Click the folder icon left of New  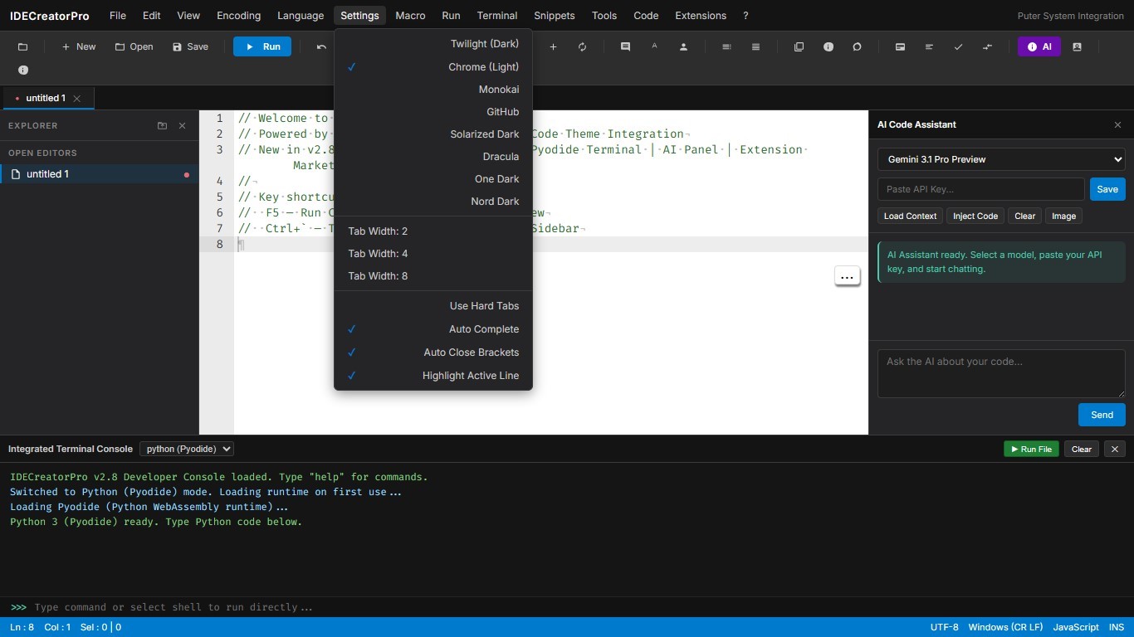coord(22,47)
